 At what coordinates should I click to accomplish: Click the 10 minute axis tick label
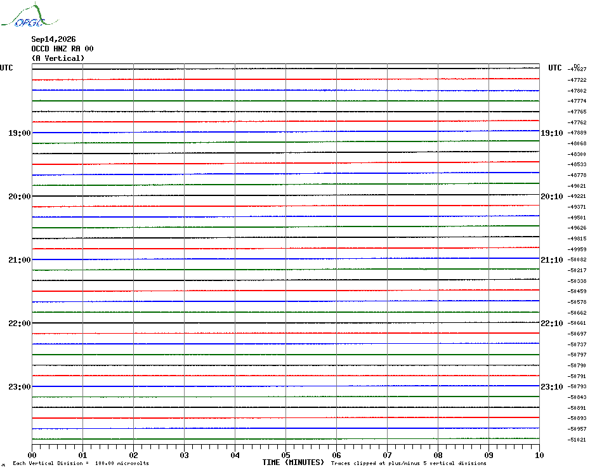539,455
